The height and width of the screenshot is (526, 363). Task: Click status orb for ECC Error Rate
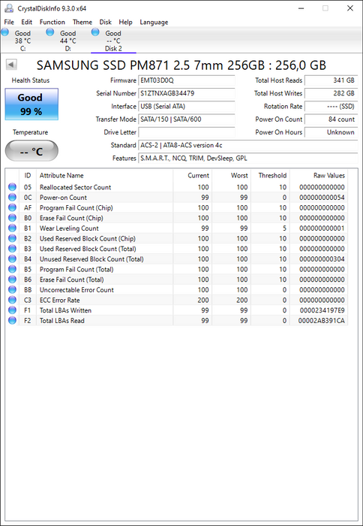pyautogui.click(x=13, y=300)
